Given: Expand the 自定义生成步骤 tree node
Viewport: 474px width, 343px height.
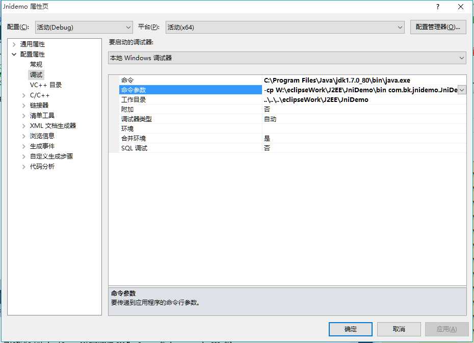Looking at the screenshot, I should (24, 156).
